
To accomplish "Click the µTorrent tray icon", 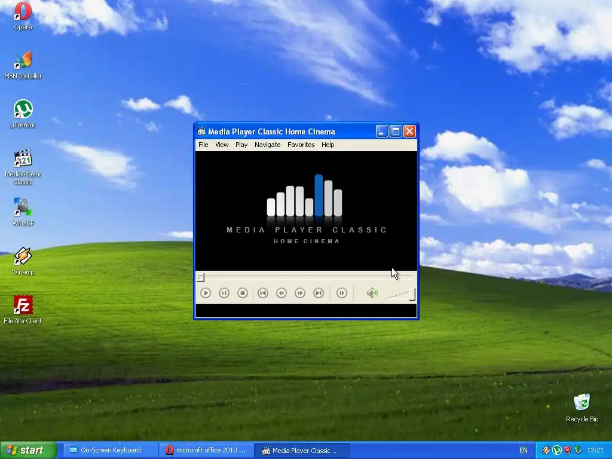I will coord(556,450).
